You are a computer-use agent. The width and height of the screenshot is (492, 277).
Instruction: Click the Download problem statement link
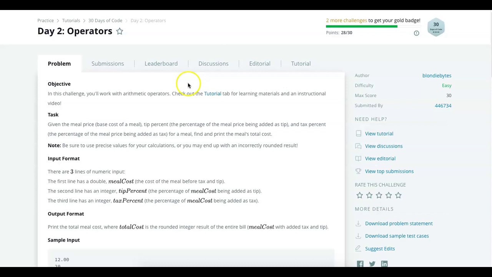(x=399, y=224)
